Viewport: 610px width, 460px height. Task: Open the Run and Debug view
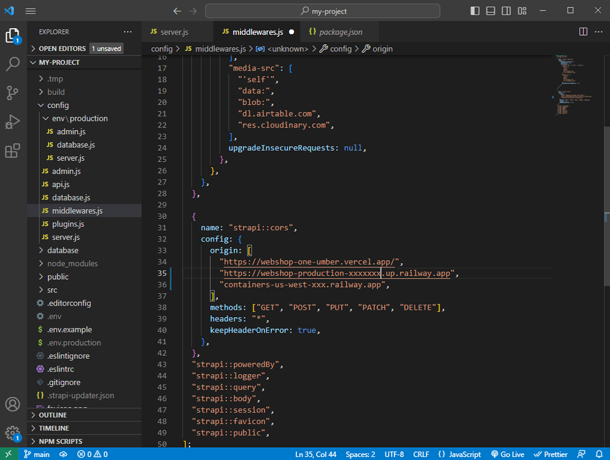12,122
